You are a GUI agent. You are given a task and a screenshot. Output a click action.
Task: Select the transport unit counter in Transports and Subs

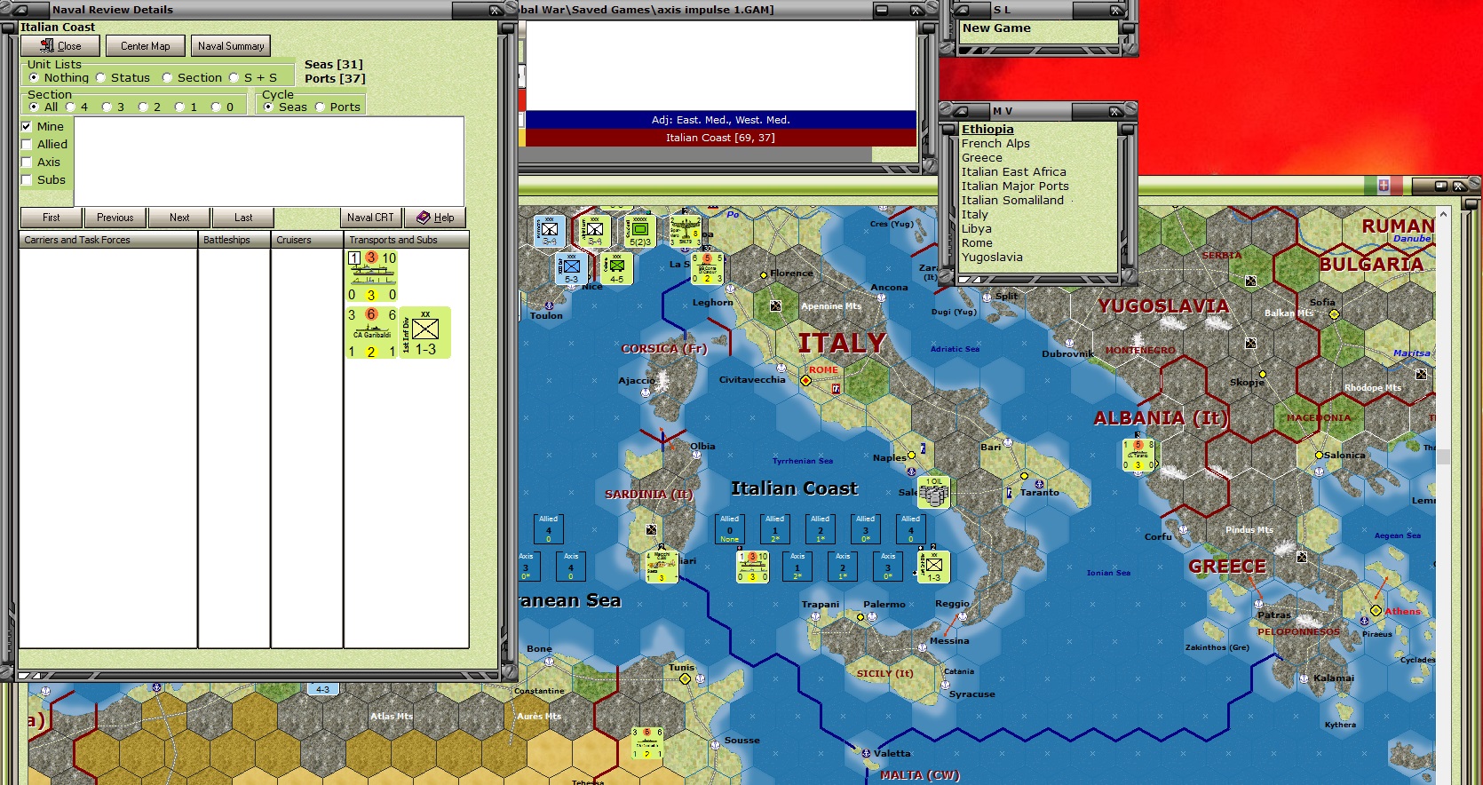point(372,276)
